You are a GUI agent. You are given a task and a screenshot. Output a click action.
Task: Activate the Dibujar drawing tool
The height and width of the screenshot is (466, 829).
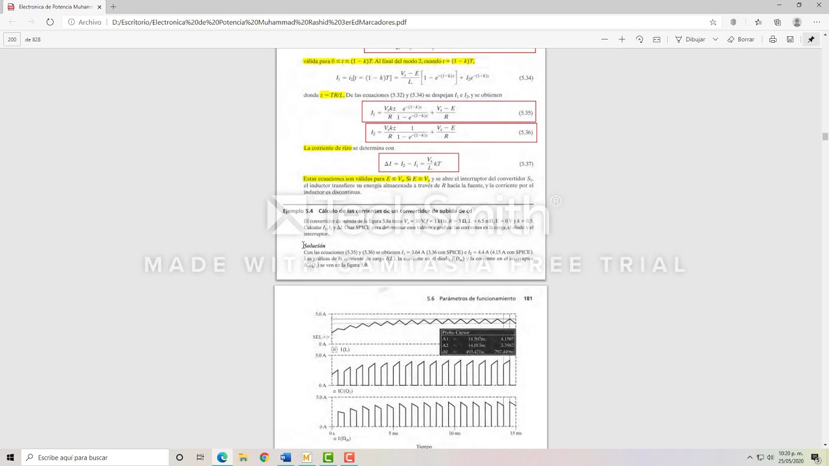tap(690, 39)
